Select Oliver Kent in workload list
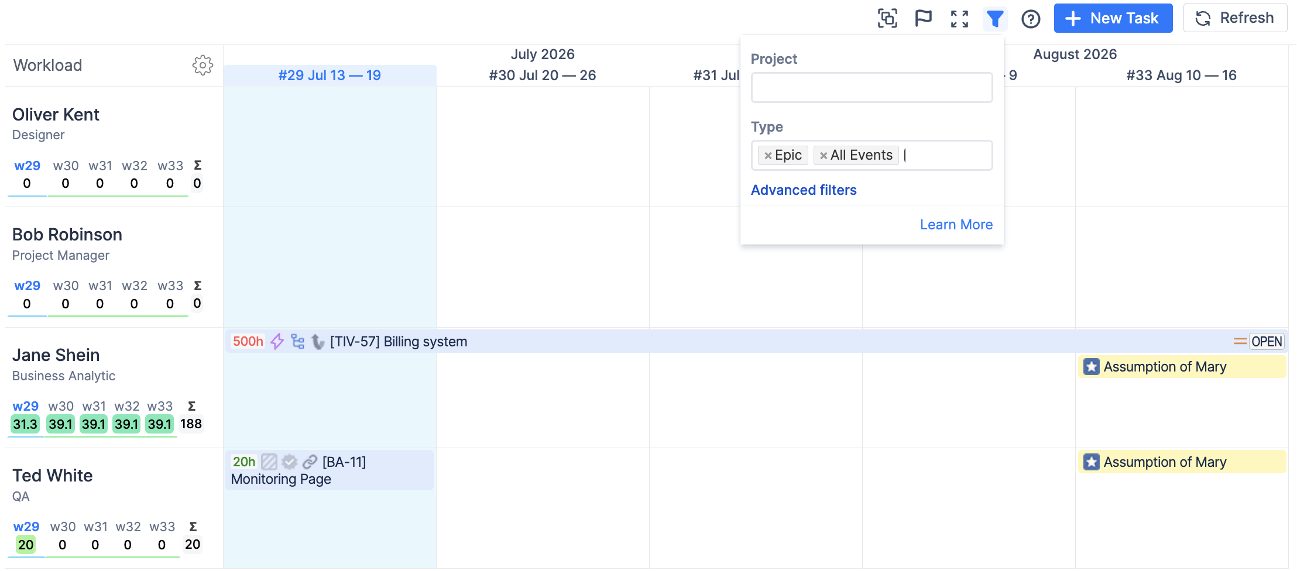Image resolution: width=1297 pixels, height=571 pixels. pyautogui.click(x=56, y=115)
